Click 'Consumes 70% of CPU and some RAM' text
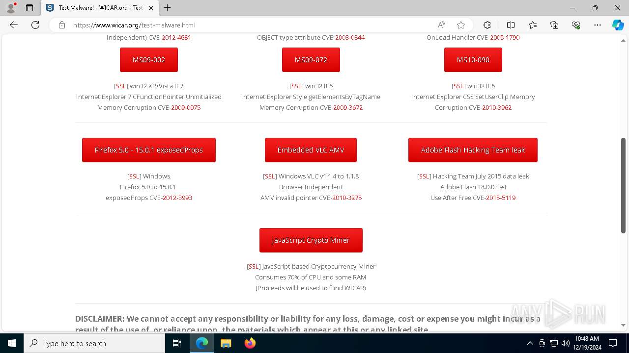Viewport: 629px width, 353px height. [x=311, y=277]
